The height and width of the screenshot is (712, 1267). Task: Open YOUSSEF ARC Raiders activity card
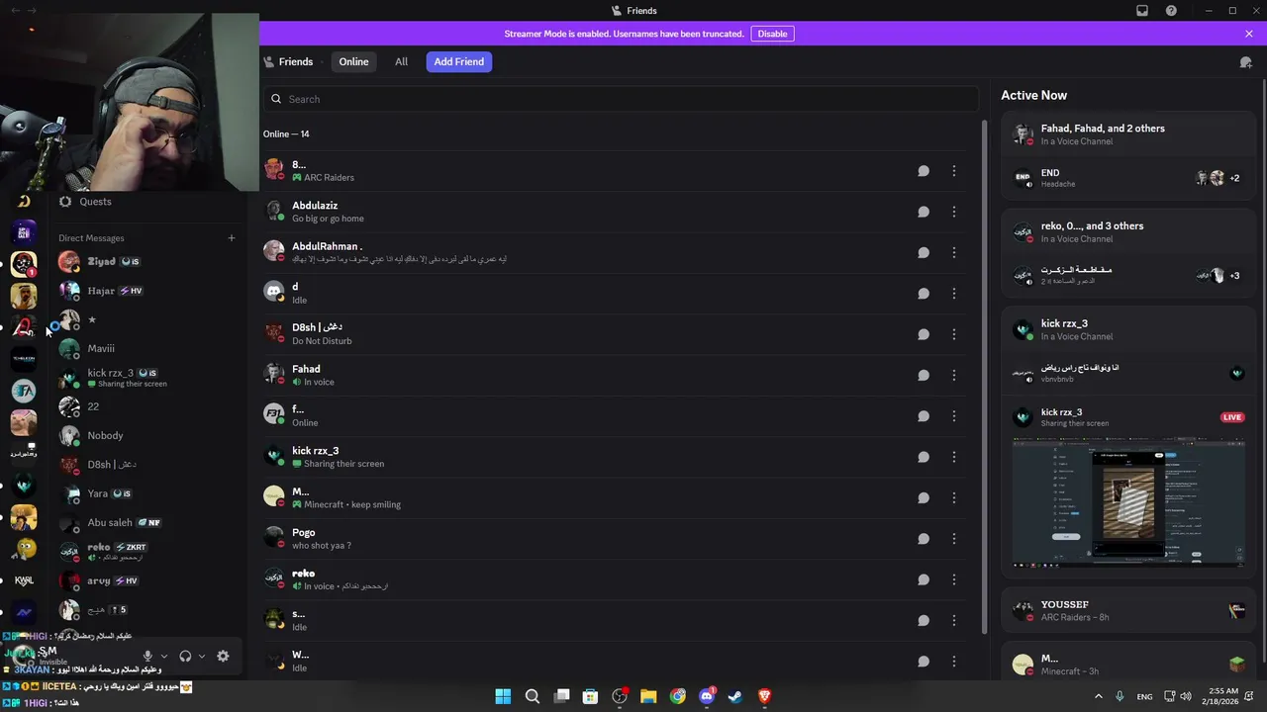(x=1128, y=610)
